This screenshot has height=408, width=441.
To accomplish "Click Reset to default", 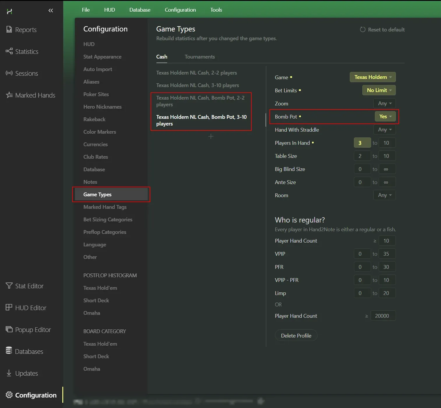I will 382,30.
